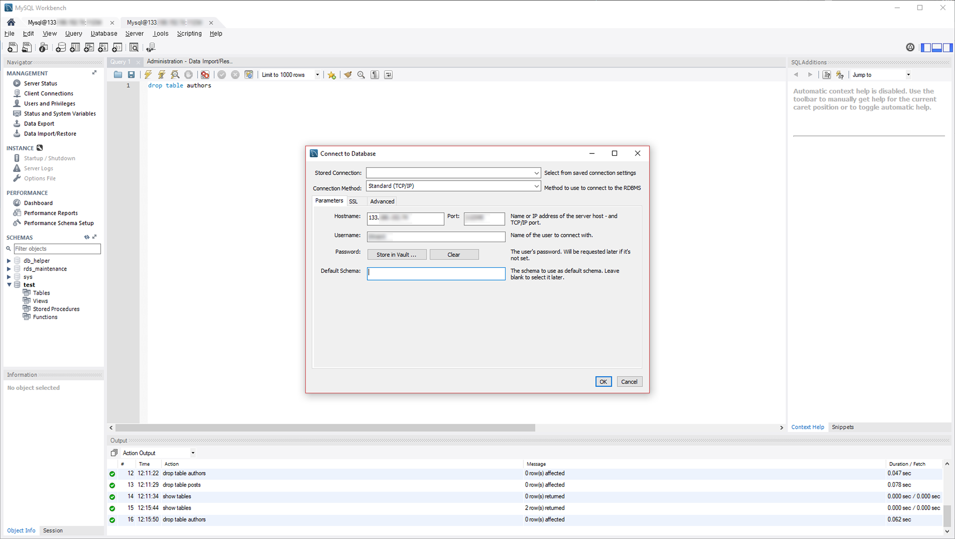Image resolution: width=955 pixels, height=539 pixels.
Task: Execute the query with lightning icon
Action: pos(148,75)
